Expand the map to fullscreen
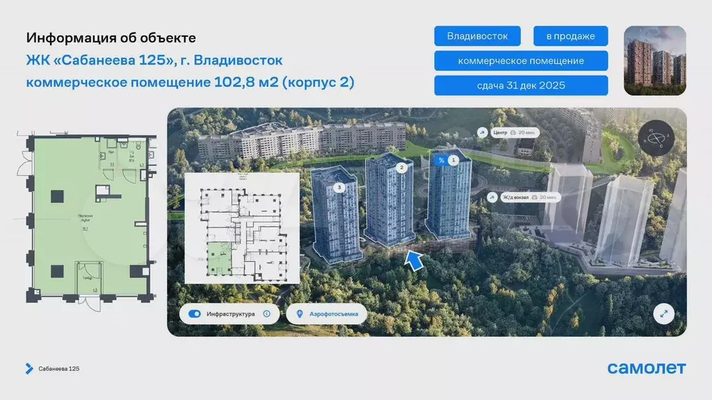Screen dimensions: 712x400 [663, 314]
